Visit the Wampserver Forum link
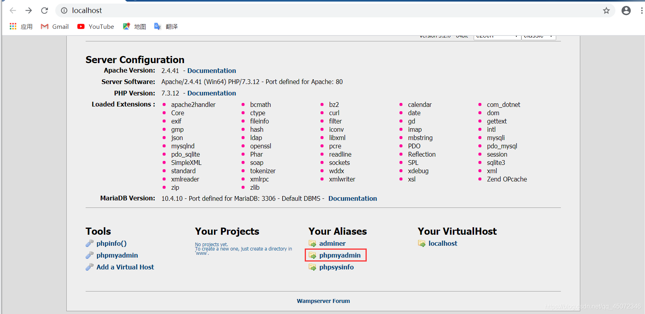The width and height of the screenshot is (645, 314). [323, 301]
